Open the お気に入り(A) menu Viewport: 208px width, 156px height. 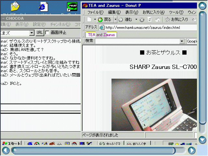pyautogui.click(x=153, y=12)
